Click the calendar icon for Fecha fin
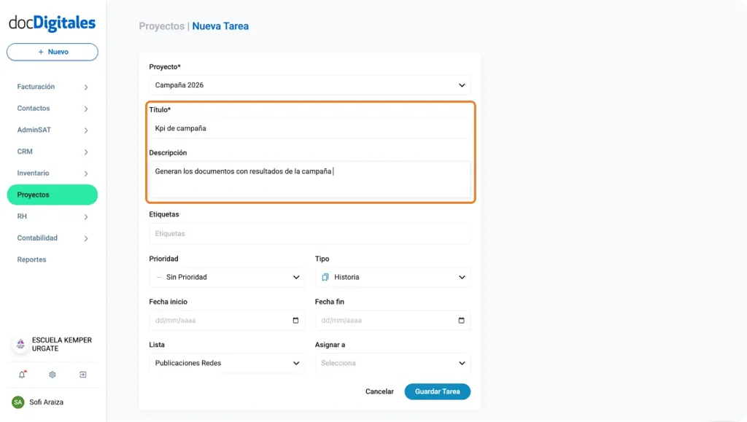 (x=461, y=320)
